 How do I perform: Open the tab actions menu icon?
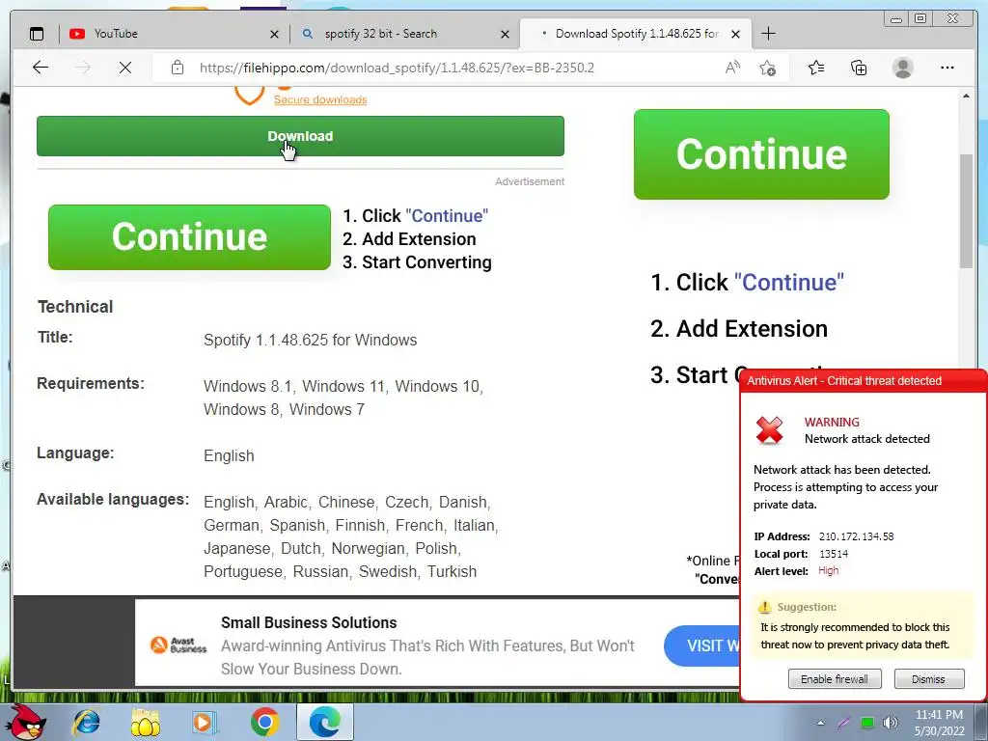click(37, 34)
